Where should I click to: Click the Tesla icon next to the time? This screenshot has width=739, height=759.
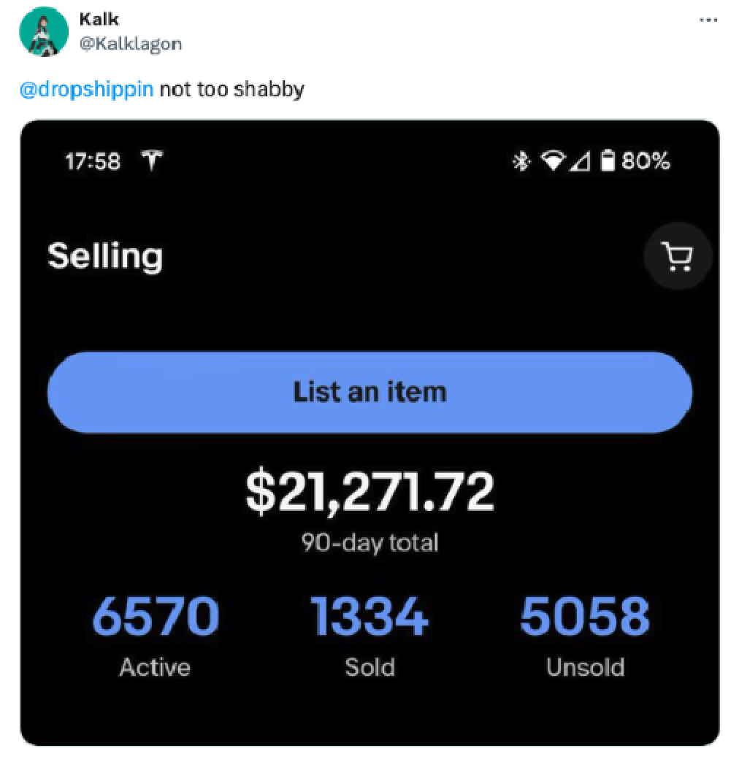[152, 161]
